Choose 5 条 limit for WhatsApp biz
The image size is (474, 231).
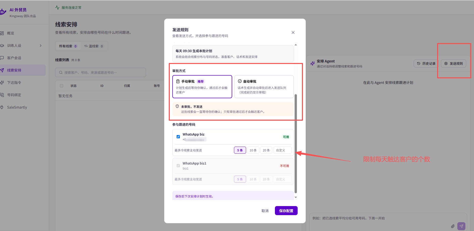(x=240, y=150)
